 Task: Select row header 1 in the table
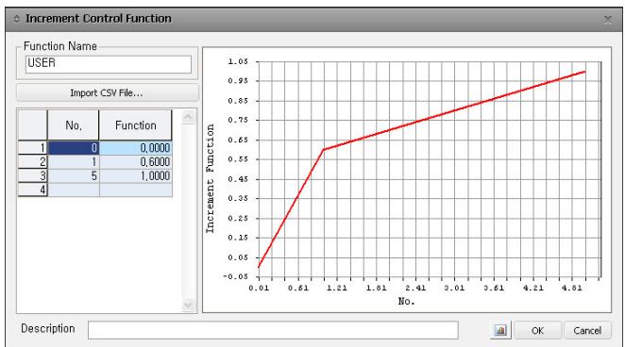coord(33,148)
